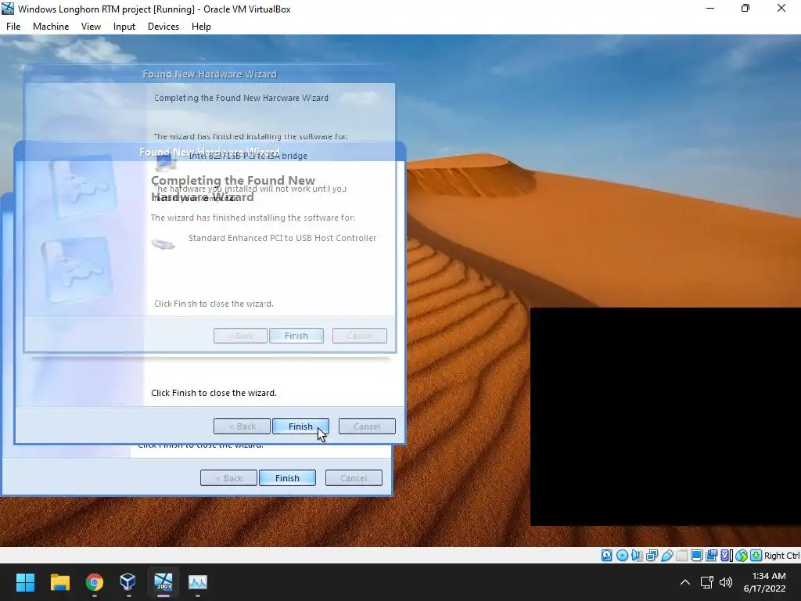Click the CPU virtualization status icon
This screenshot has height=601, width=801.
[x=727, y=556]
